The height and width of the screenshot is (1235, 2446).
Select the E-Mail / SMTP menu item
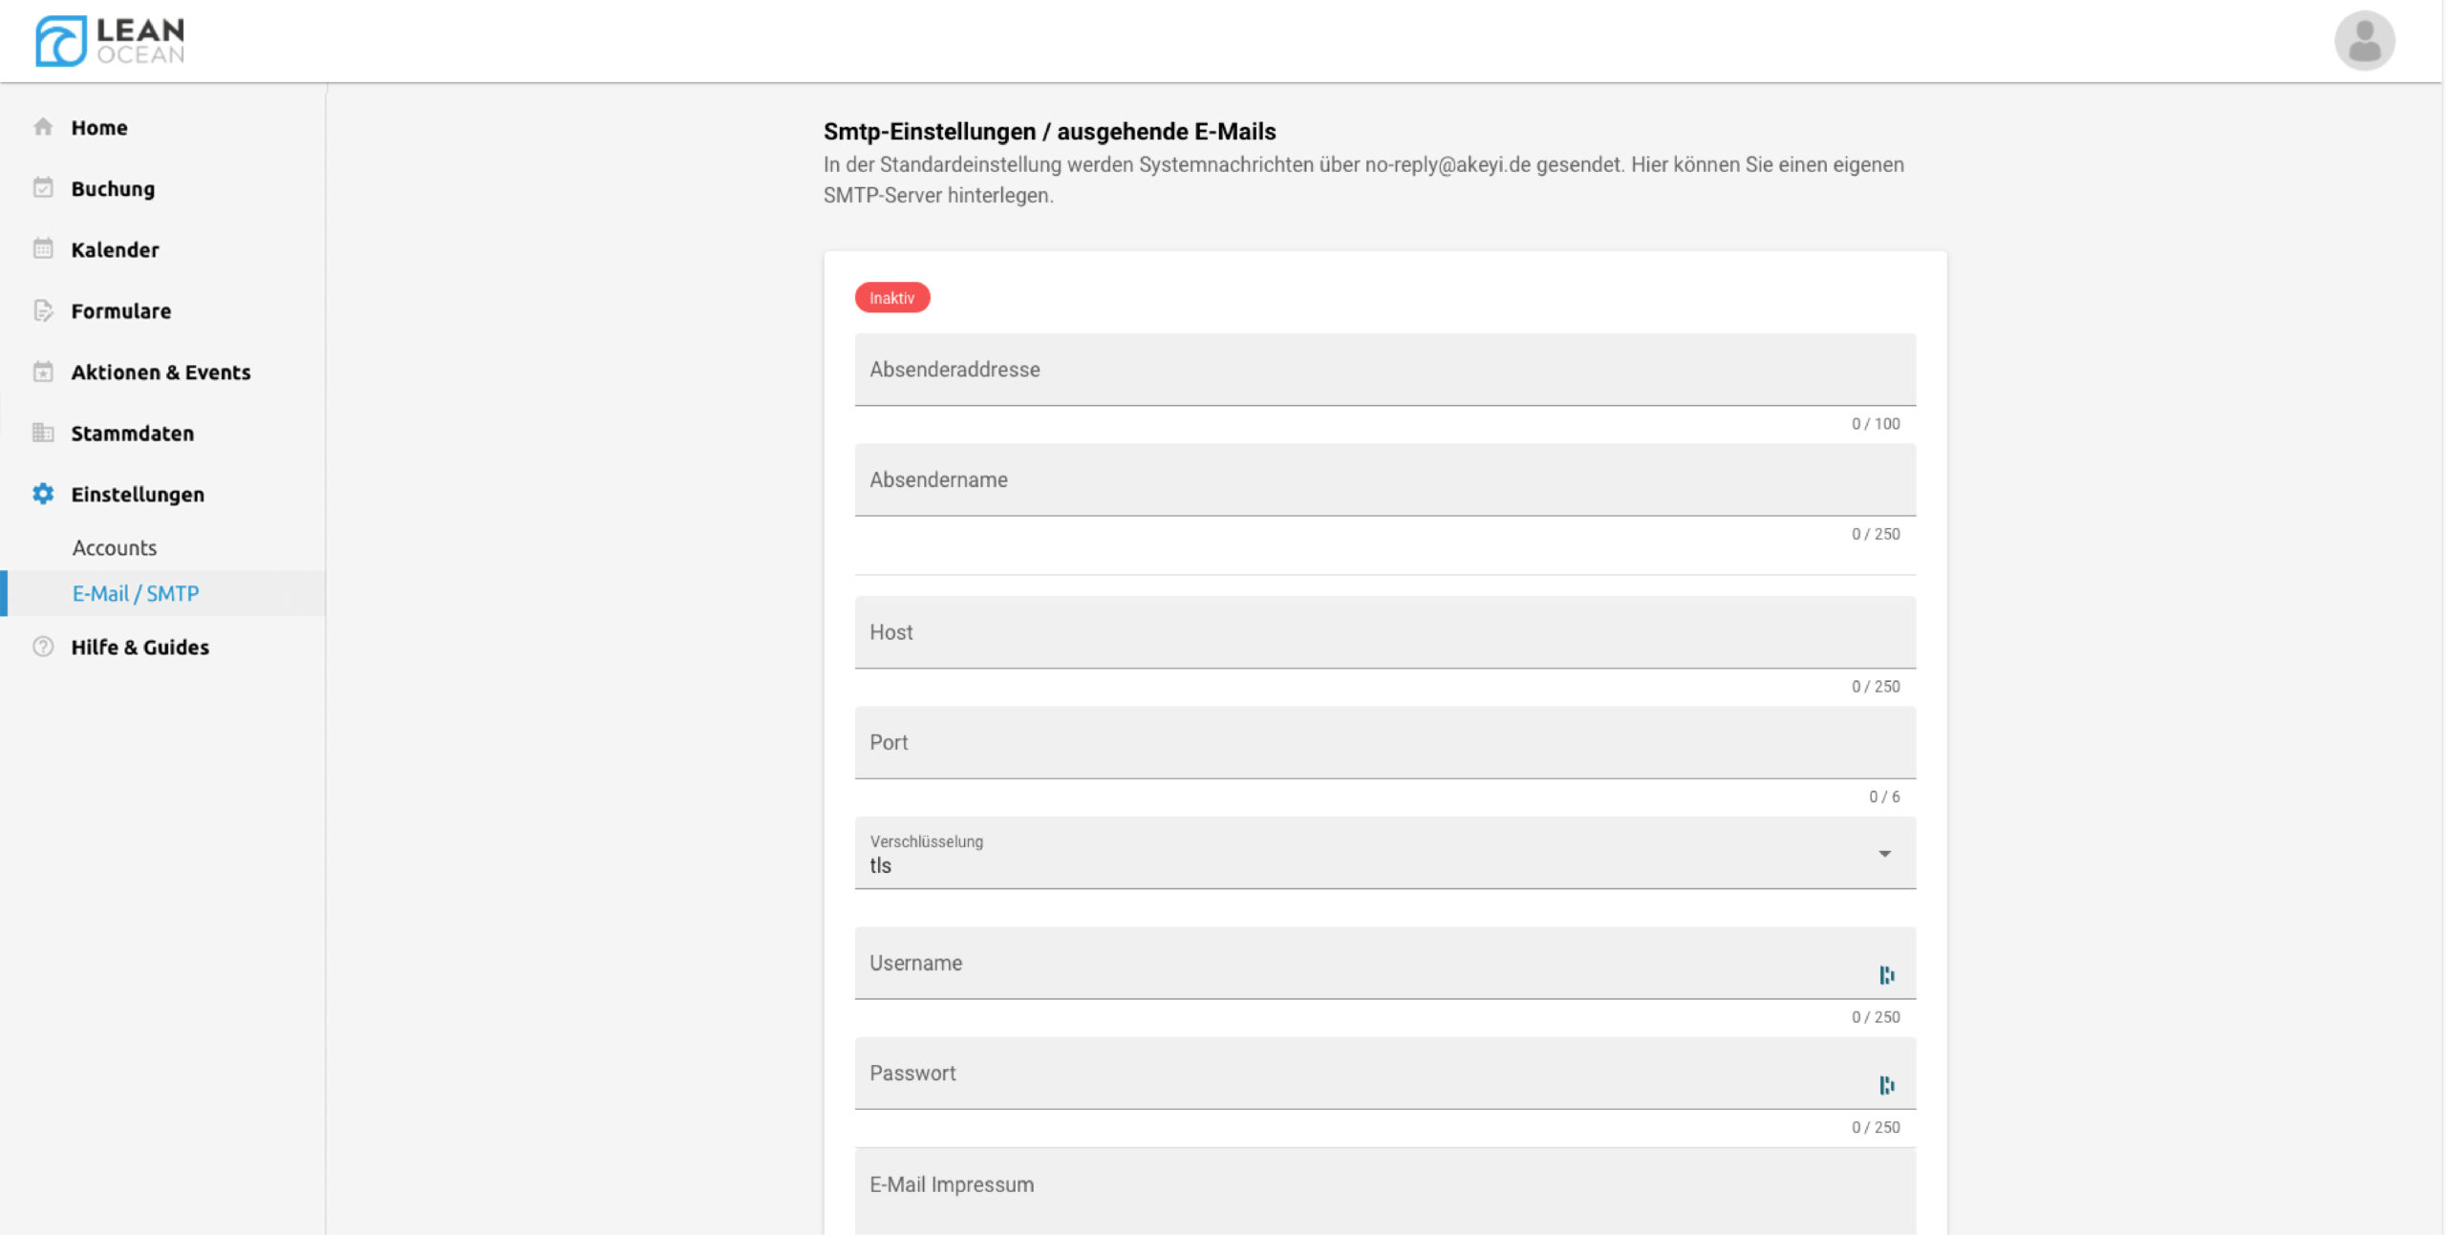136,594
